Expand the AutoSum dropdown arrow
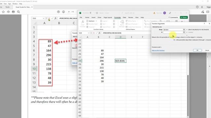211x118 pixels. click(96, 21)
